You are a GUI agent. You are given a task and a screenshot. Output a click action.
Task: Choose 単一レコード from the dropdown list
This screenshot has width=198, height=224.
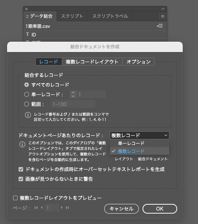click(140, 143)
